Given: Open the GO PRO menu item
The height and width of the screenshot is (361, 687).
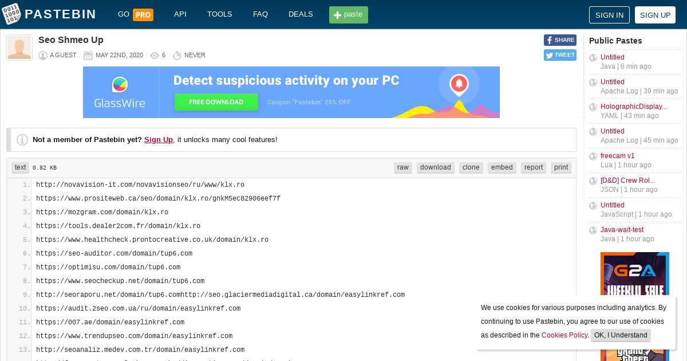Looking at the screenshot, I should click(x=135, y=14).
